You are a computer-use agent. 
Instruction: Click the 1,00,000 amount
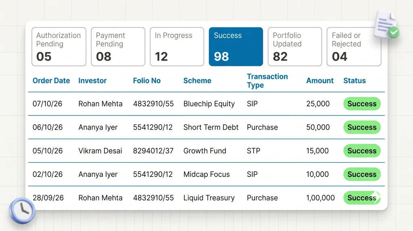[320, 197]
